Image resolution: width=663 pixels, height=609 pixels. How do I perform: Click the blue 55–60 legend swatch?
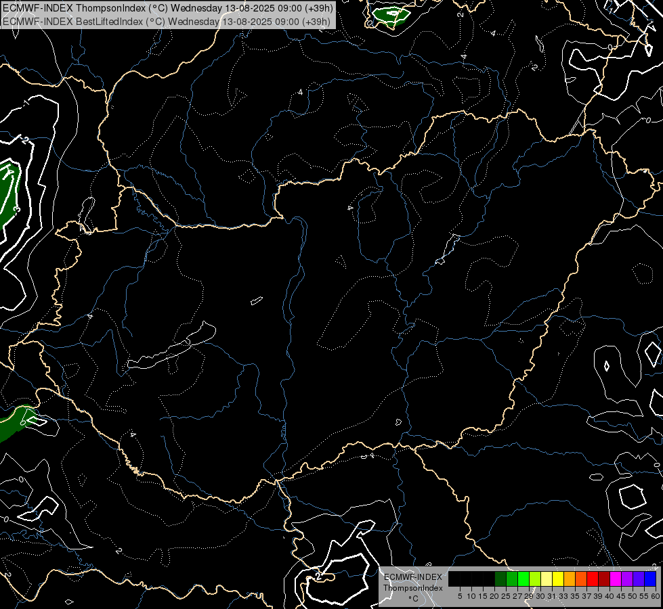(650, 579)
